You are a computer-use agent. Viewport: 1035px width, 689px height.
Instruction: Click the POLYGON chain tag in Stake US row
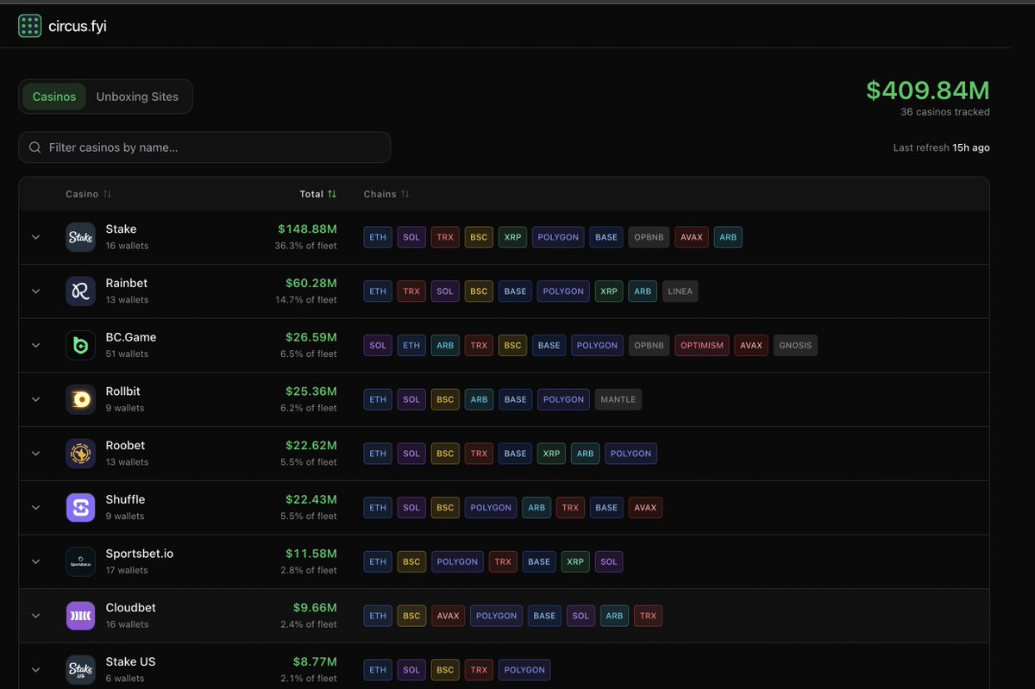(524, 670)
